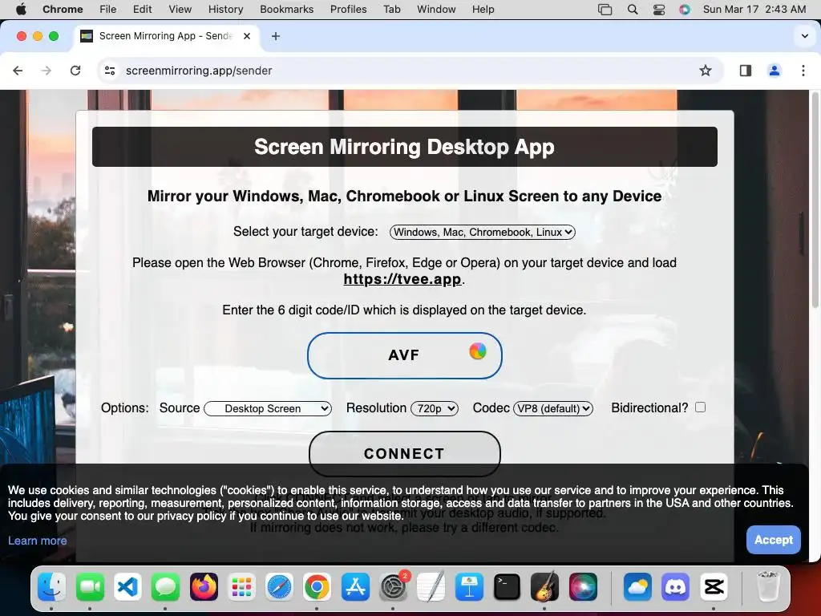Viewport: 821px width, 616px height.
Task: Click the page vertical scrollbar
Action: (815, 199)
